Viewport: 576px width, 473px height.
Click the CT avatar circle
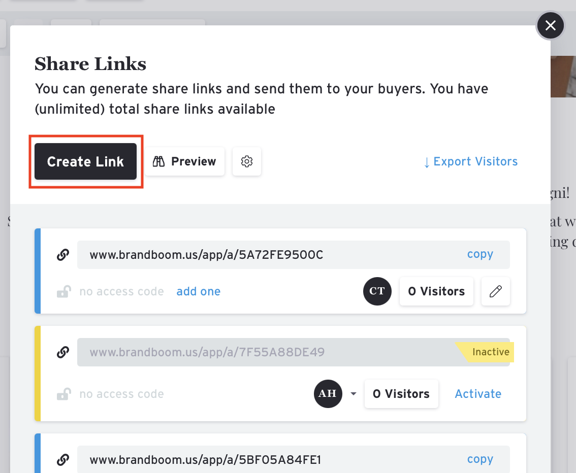(377, 291)
